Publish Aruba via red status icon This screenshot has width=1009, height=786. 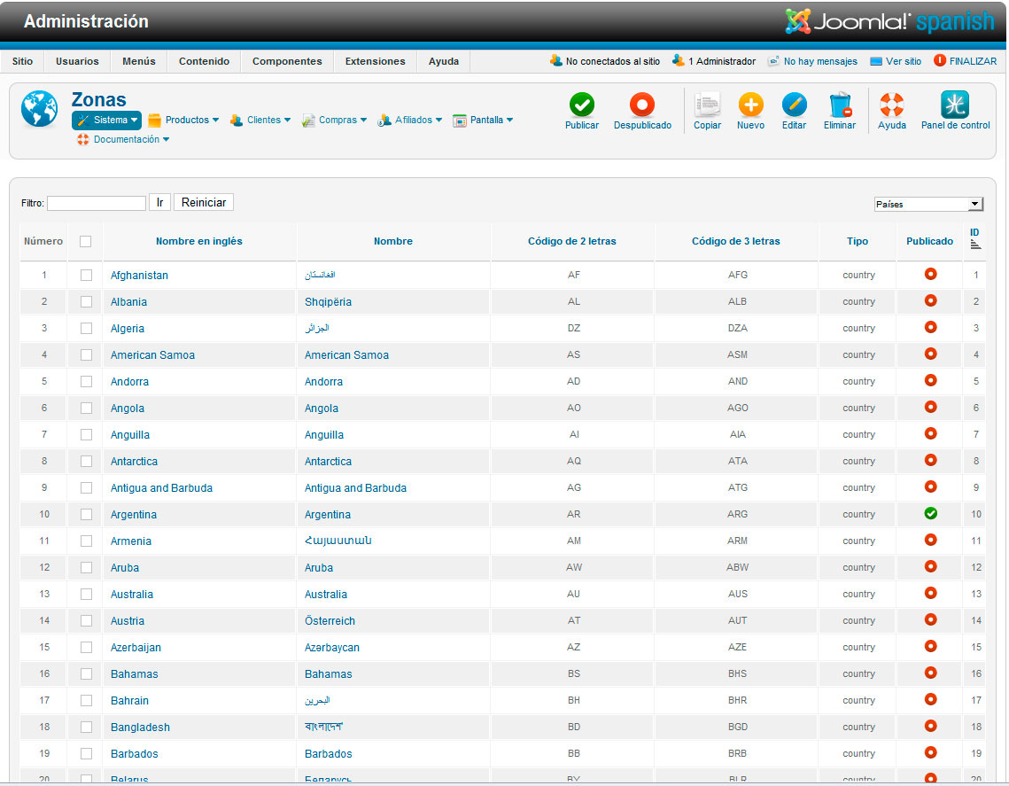coord(930,566)
